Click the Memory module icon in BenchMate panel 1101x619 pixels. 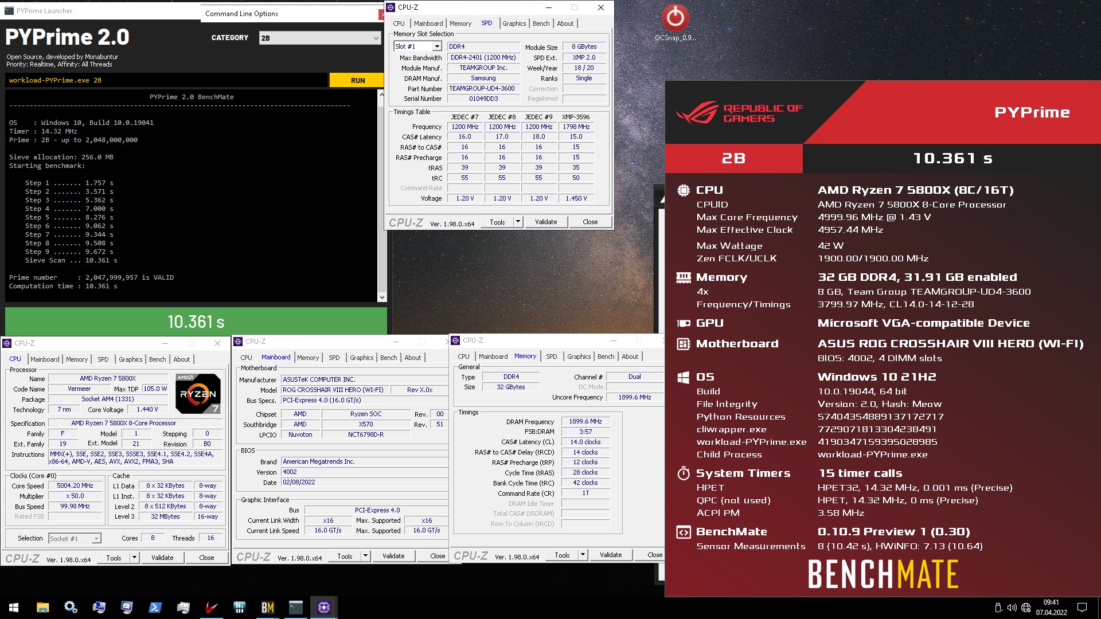coord(683,277)
